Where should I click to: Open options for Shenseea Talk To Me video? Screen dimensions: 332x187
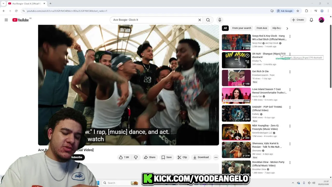tap(290, 144)
